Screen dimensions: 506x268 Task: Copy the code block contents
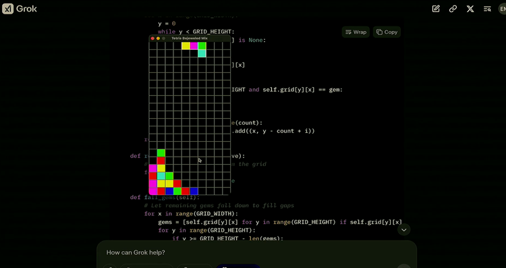(387, 32)
